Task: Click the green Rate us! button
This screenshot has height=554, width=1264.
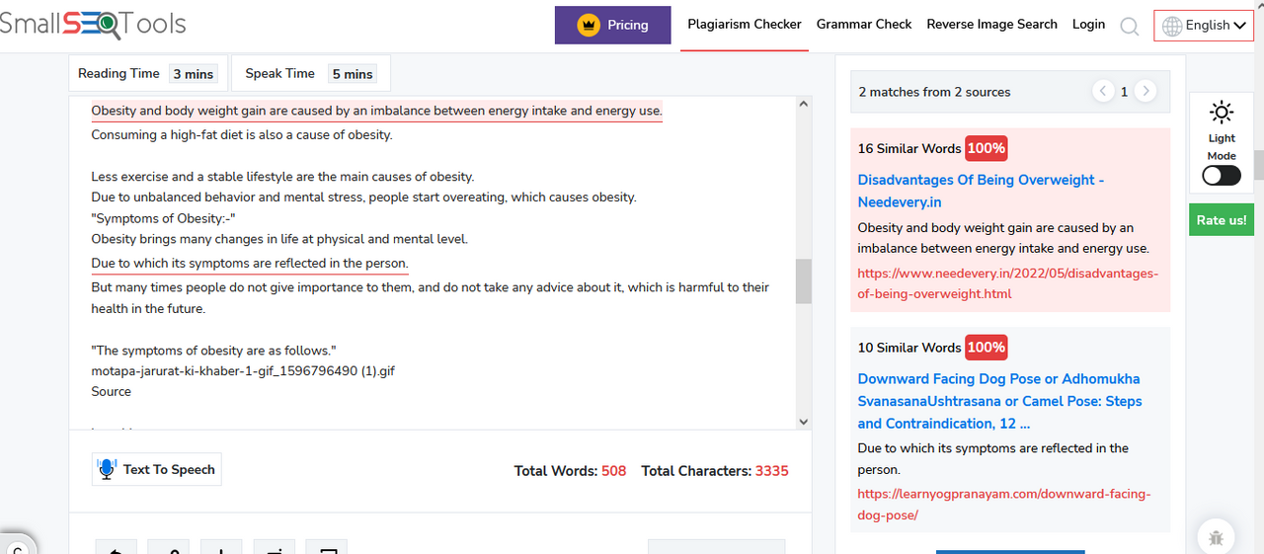Action: click(x=1222, y=220)
